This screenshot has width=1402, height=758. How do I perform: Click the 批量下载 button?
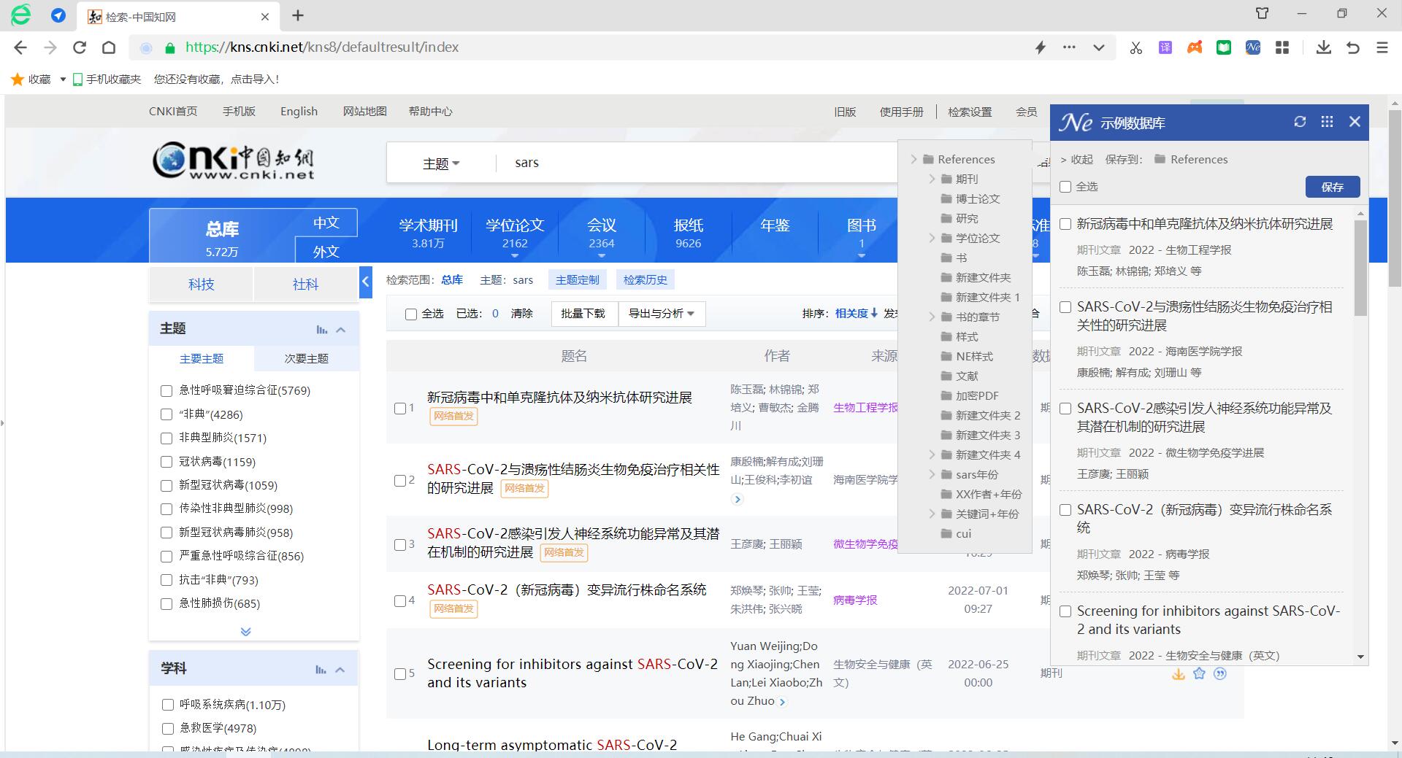[583, 314]
